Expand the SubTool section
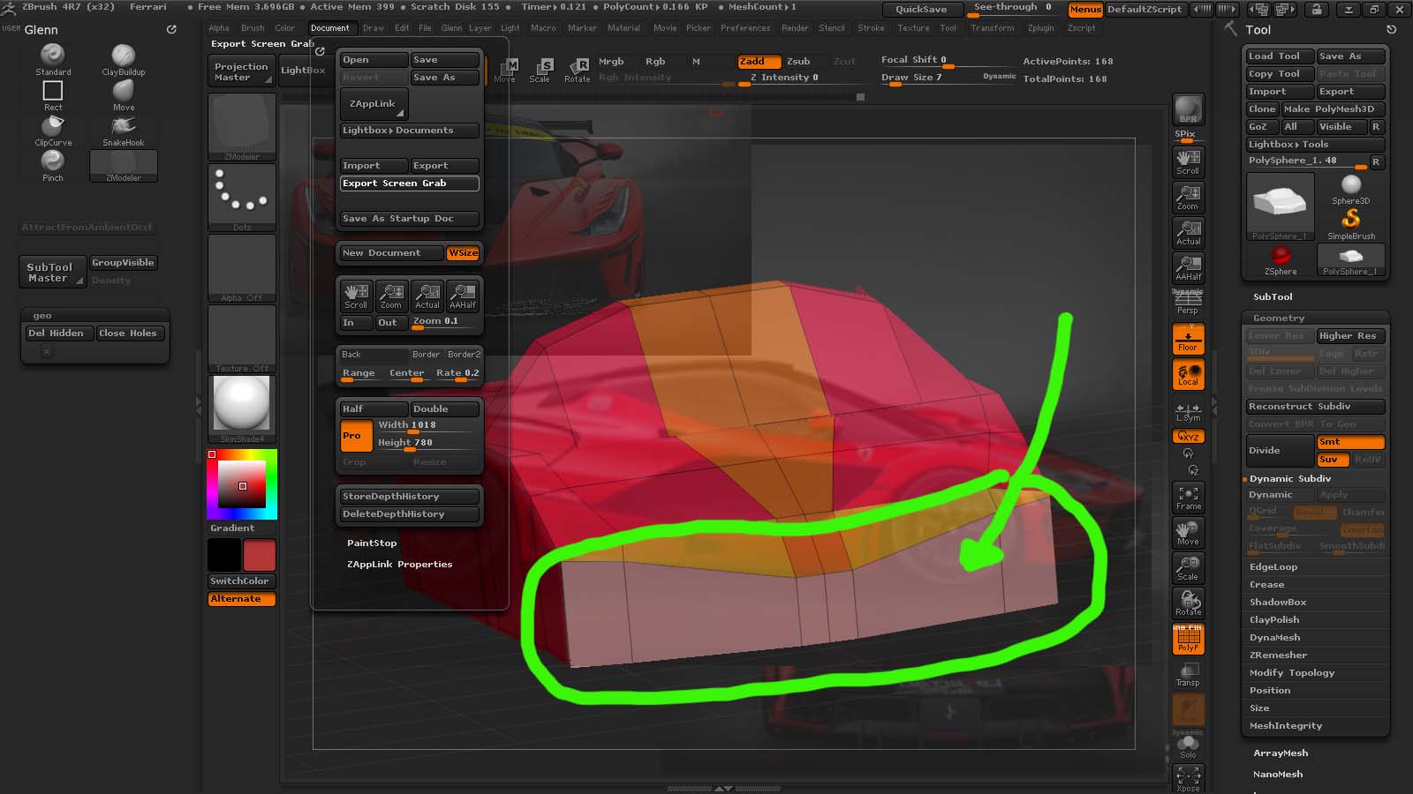The width and height of the screenshot is (1413, 794). click(x=1273, y=297)
